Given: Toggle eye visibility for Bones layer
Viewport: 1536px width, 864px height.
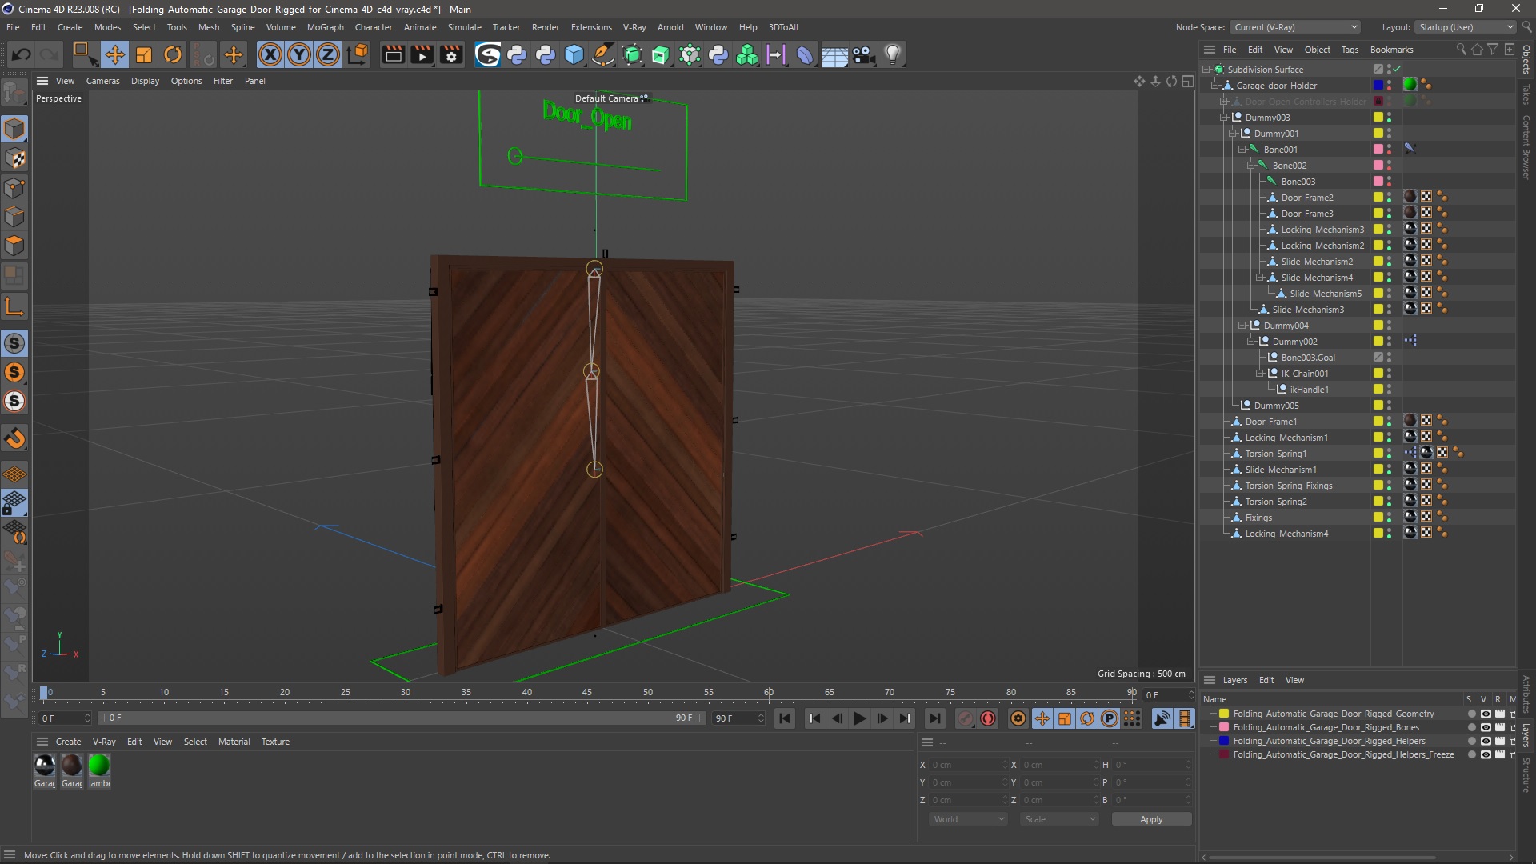Looking at the screenshot, I should (x=1486, y=727).
